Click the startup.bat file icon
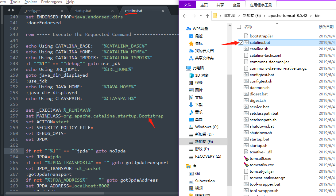 (246, 139)
